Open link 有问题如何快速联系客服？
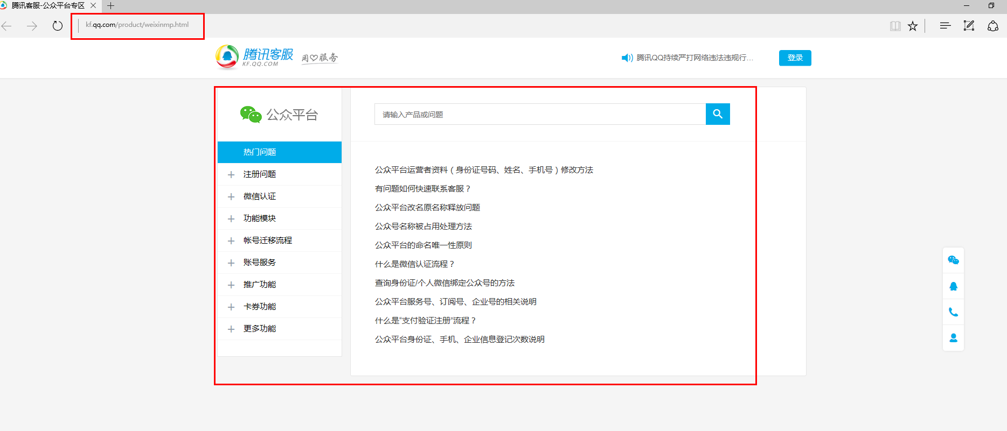The width and height of the screenshot is (1007, 431). pyautogui.click(x=423, y=189)
